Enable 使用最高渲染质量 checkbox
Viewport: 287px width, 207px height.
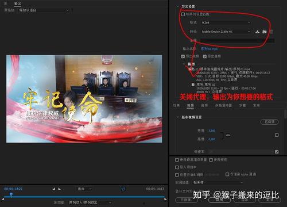[x=177, y=160]
